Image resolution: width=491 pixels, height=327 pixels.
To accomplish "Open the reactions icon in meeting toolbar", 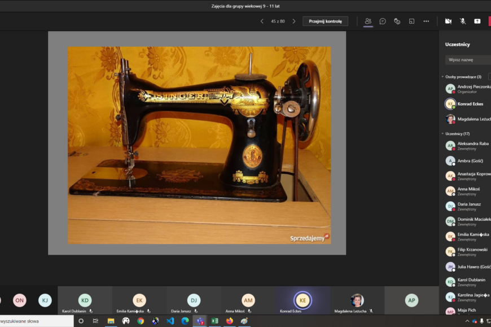I will tap(397, 21).
